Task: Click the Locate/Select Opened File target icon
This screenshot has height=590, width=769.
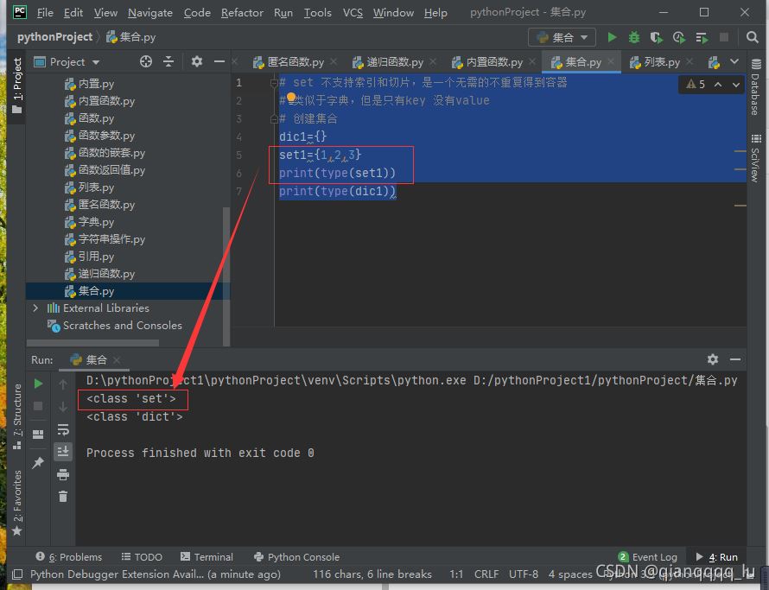Action: [146, 61]
